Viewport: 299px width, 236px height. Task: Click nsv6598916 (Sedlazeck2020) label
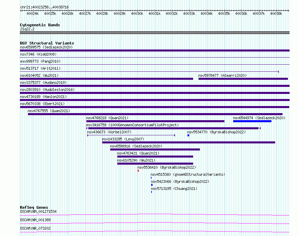(x=136, y=146)
